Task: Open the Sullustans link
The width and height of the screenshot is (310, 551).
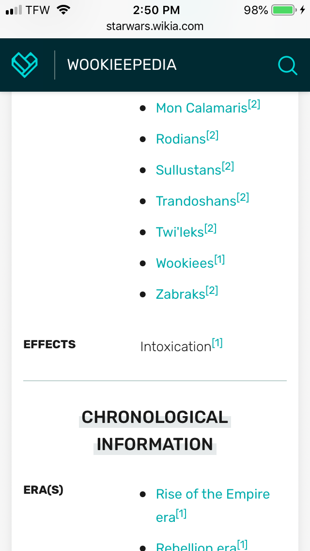Action: tap(188, 170)
